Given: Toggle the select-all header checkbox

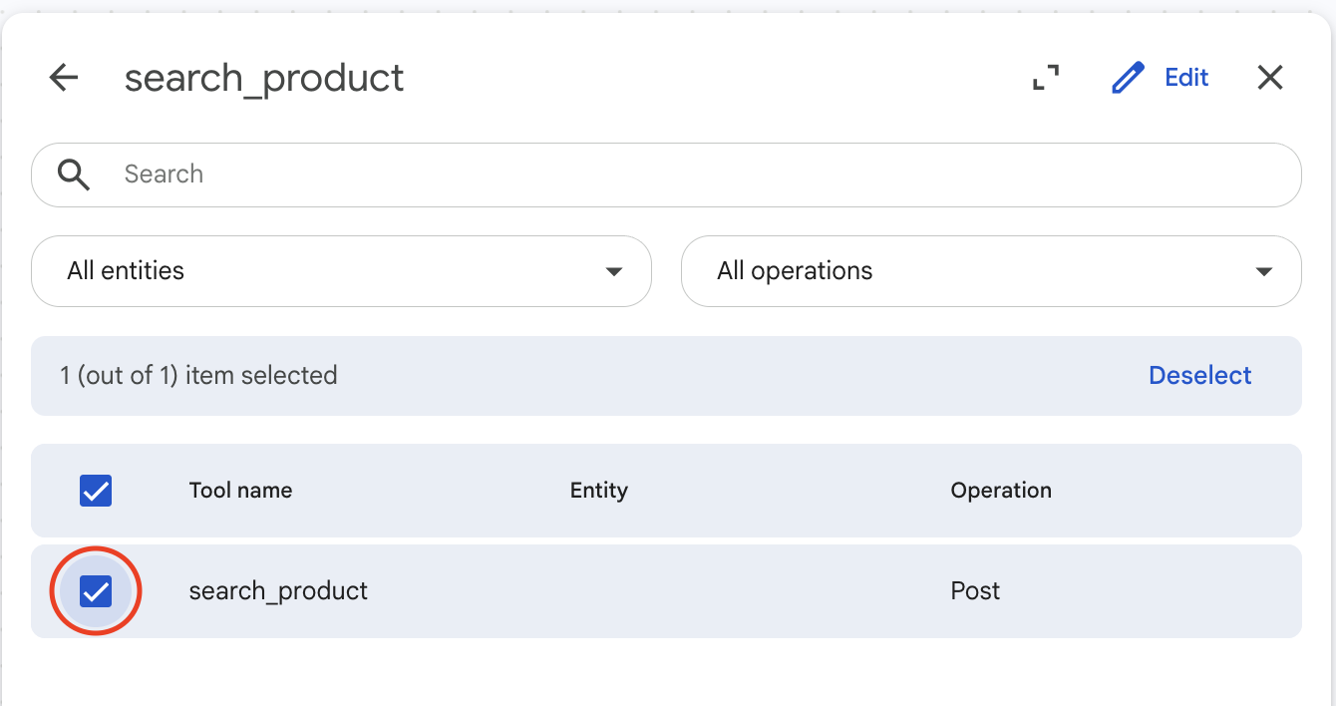Looking at the screenshot, I should (x=96, y=491).
